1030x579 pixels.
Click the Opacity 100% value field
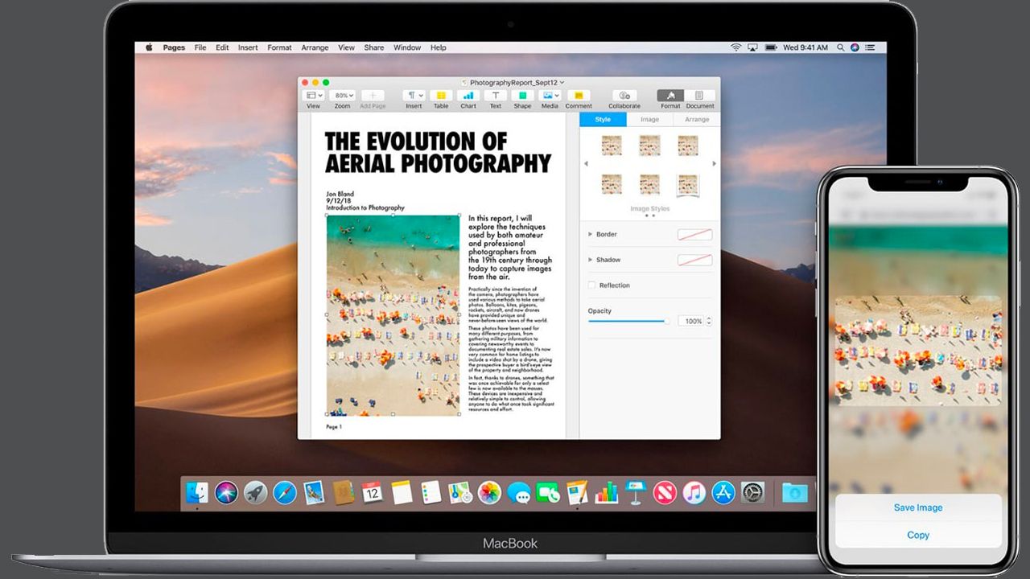tap(690, 321)
